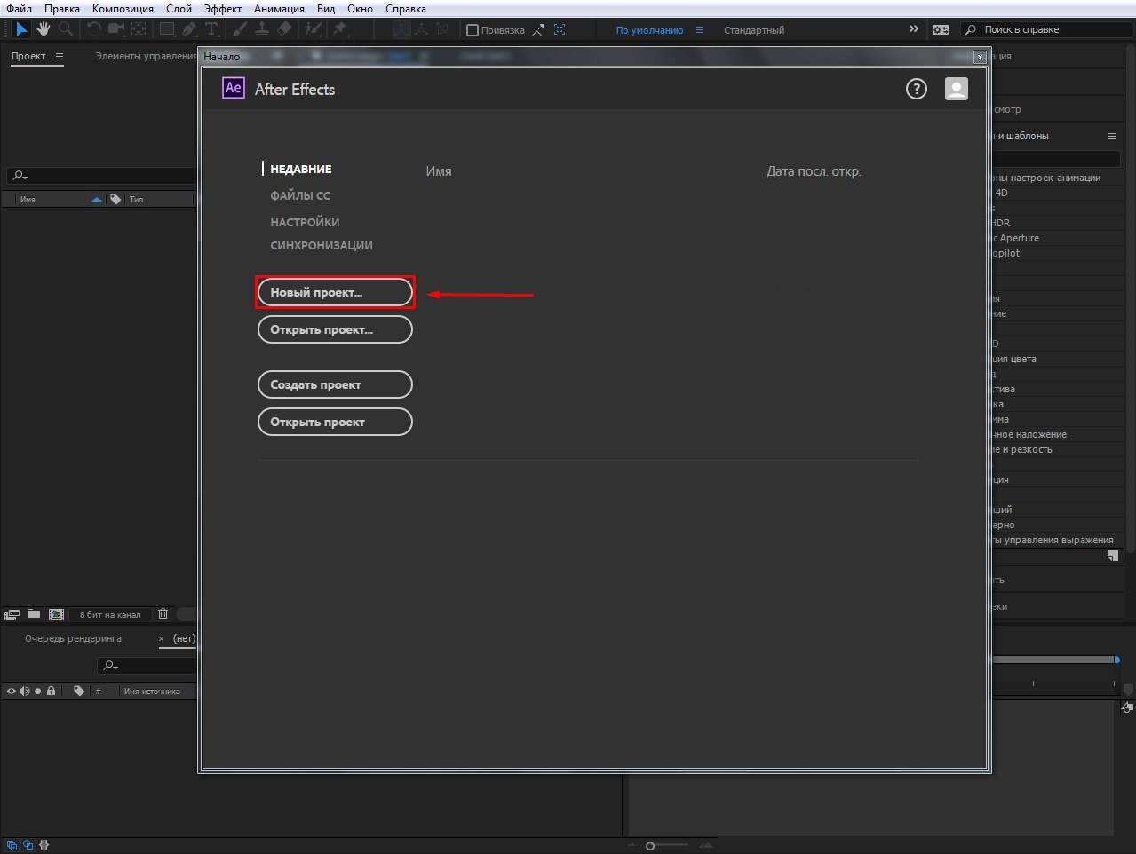
Task: Click the sort arrow in Имя column header
Action: [x=97, y=199]
